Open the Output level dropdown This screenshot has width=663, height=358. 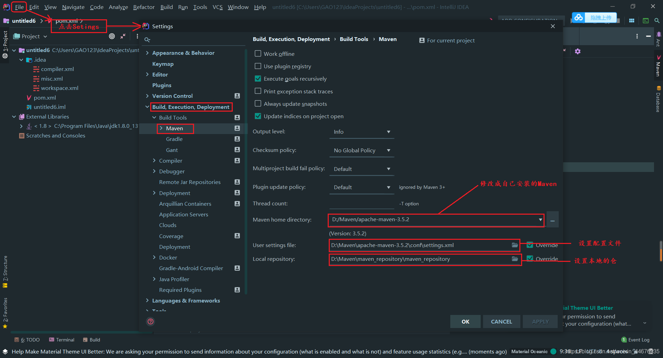coord(362,132)
